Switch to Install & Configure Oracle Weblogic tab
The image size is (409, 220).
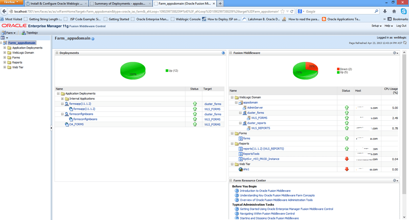(57, 3)
